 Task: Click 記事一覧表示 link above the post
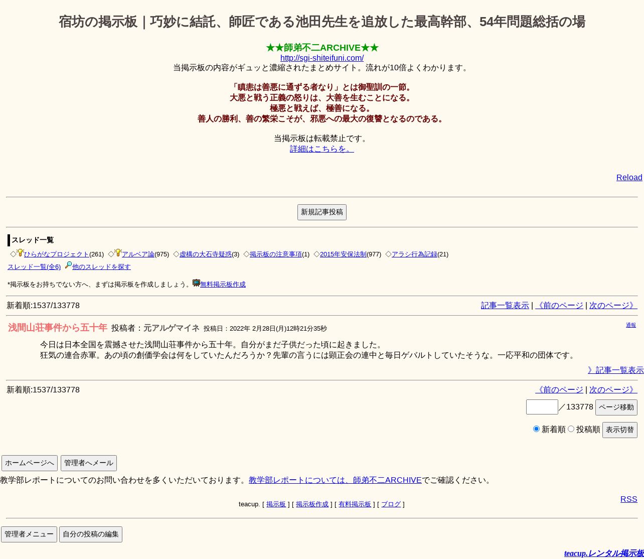click(x=505, y=306)
